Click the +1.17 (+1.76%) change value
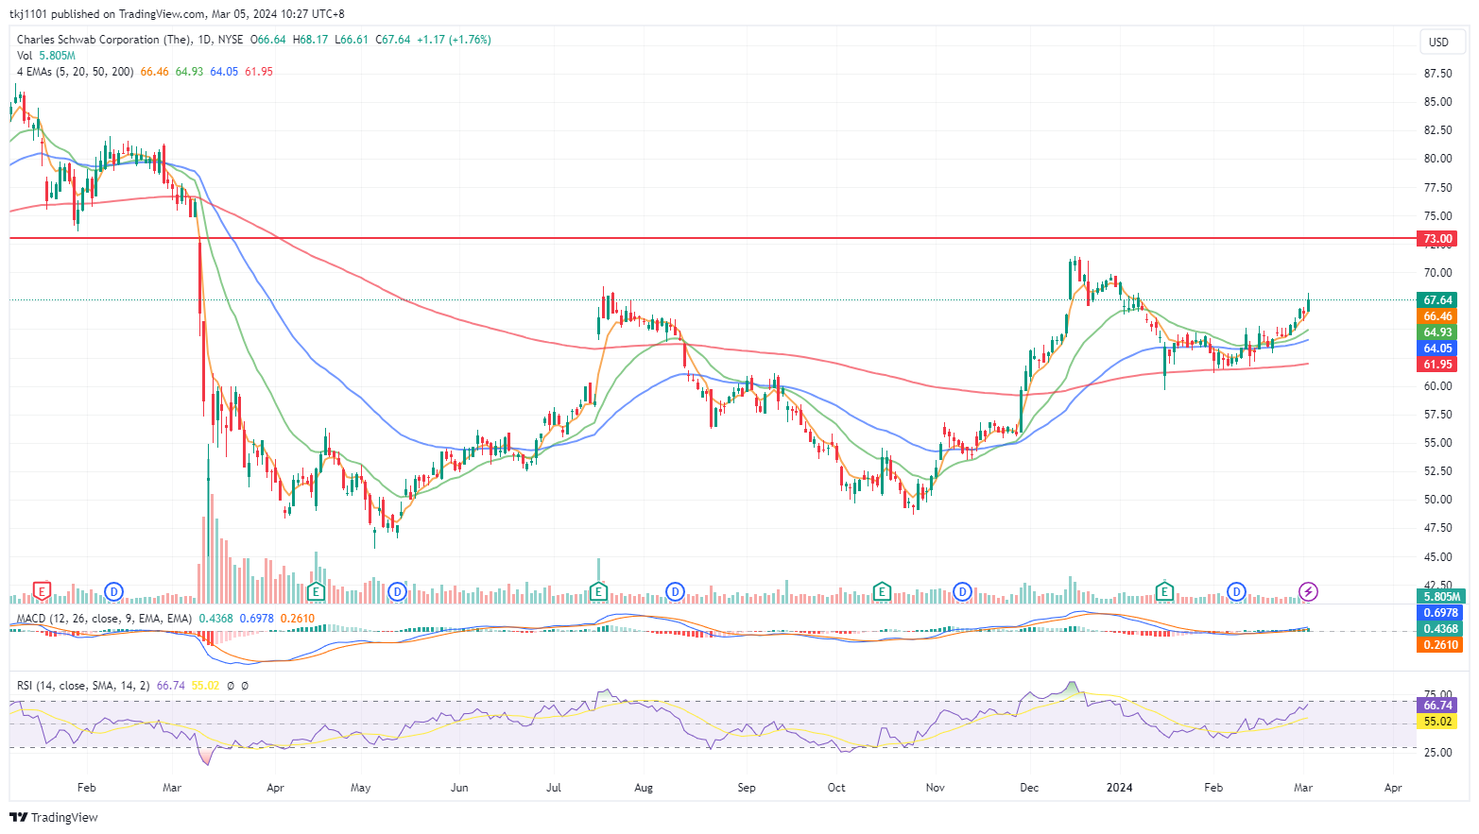Screen dimensions: 1479x834 click(x=455, y=40)
